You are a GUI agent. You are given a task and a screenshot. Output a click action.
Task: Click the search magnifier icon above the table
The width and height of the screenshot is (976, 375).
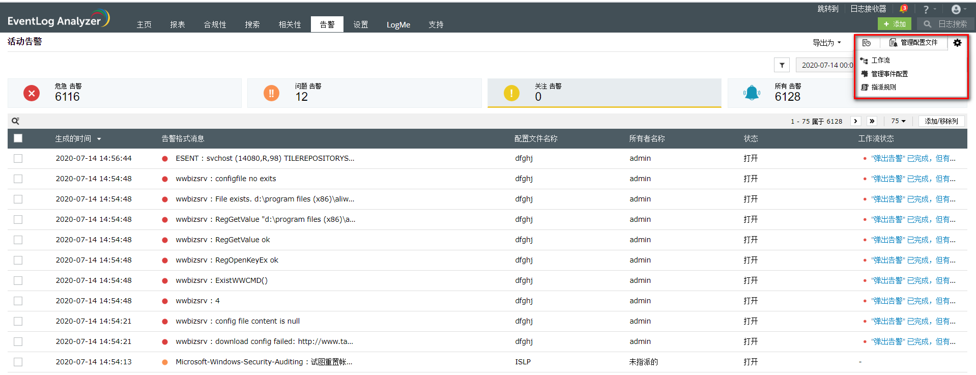pyautogui.click(x=15, y=121)
